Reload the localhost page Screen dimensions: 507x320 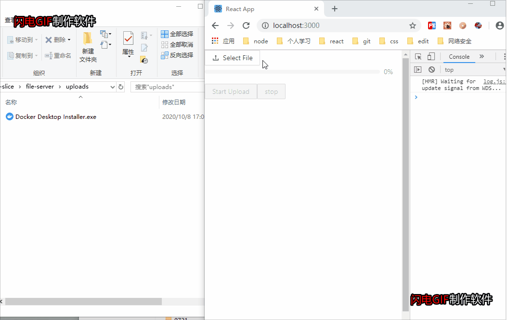coord(246,26)
